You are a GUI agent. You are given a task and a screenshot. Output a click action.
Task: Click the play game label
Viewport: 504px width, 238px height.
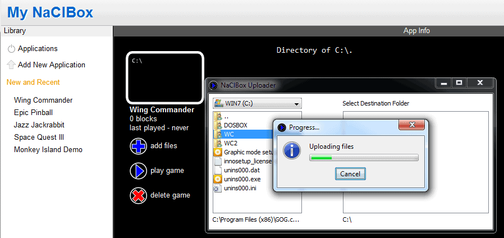coord(167,171)
